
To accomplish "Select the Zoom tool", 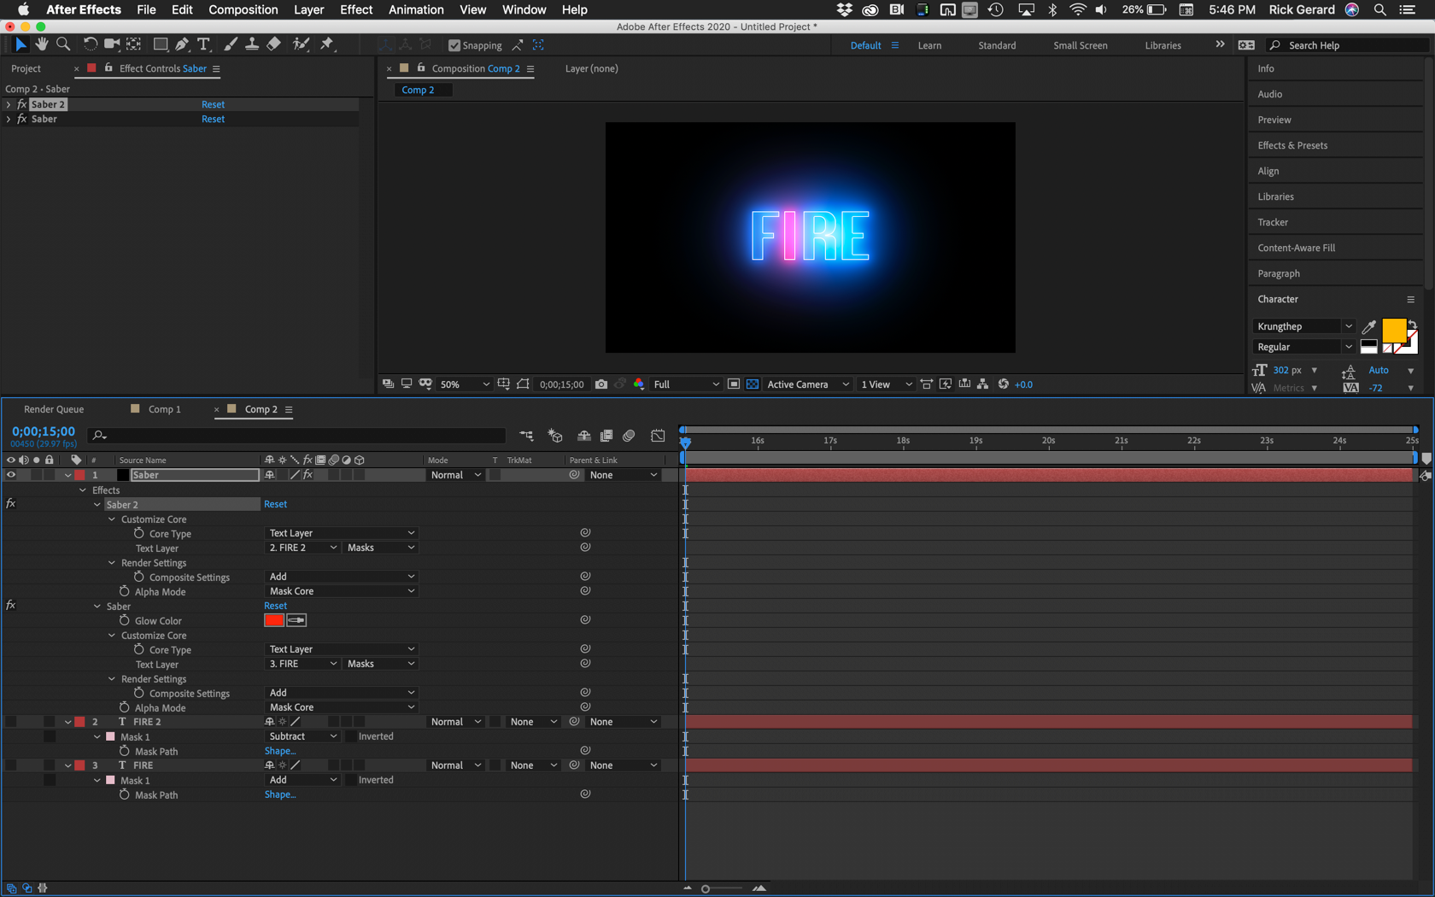I will 62,44.
